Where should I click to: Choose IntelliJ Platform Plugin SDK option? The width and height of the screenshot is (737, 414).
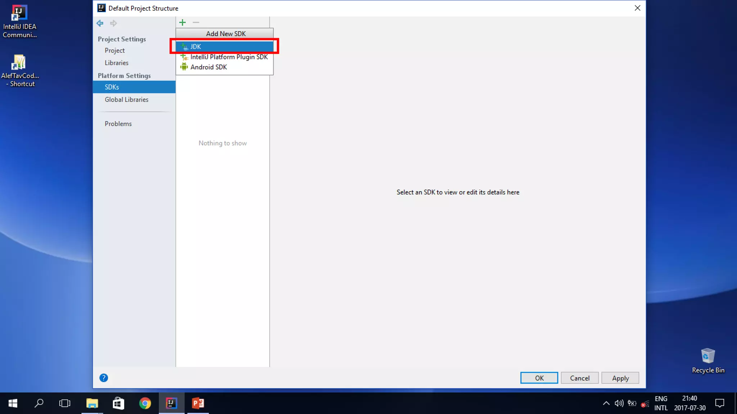225,57
